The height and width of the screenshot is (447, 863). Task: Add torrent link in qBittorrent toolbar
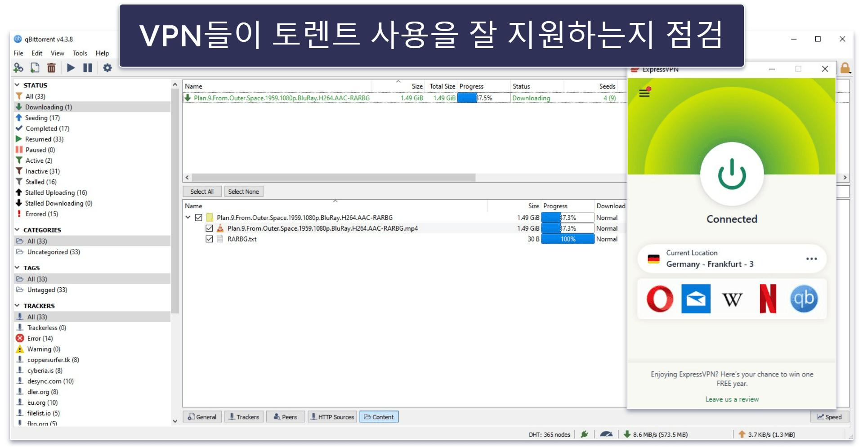pos(18,68)
